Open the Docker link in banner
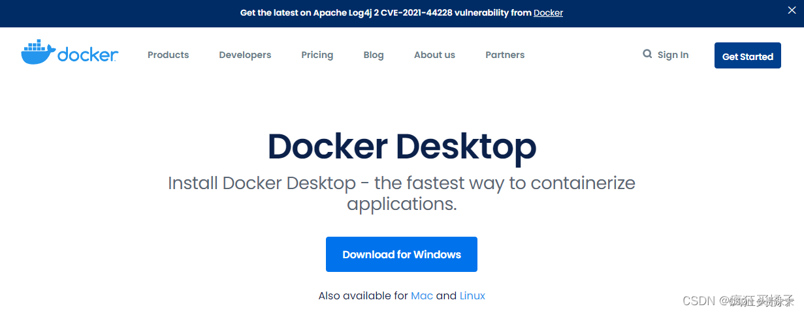This screenshot has width=804, height=313. pyautogui.click(x=548, y=12)
